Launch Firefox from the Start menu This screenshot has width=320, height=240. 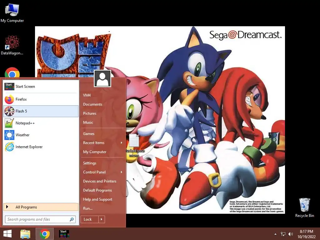tap(41, 99)
